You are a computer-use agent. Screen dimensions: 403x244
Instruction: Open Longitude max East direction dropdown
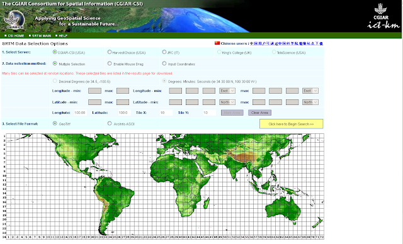(x=310, y=91)
